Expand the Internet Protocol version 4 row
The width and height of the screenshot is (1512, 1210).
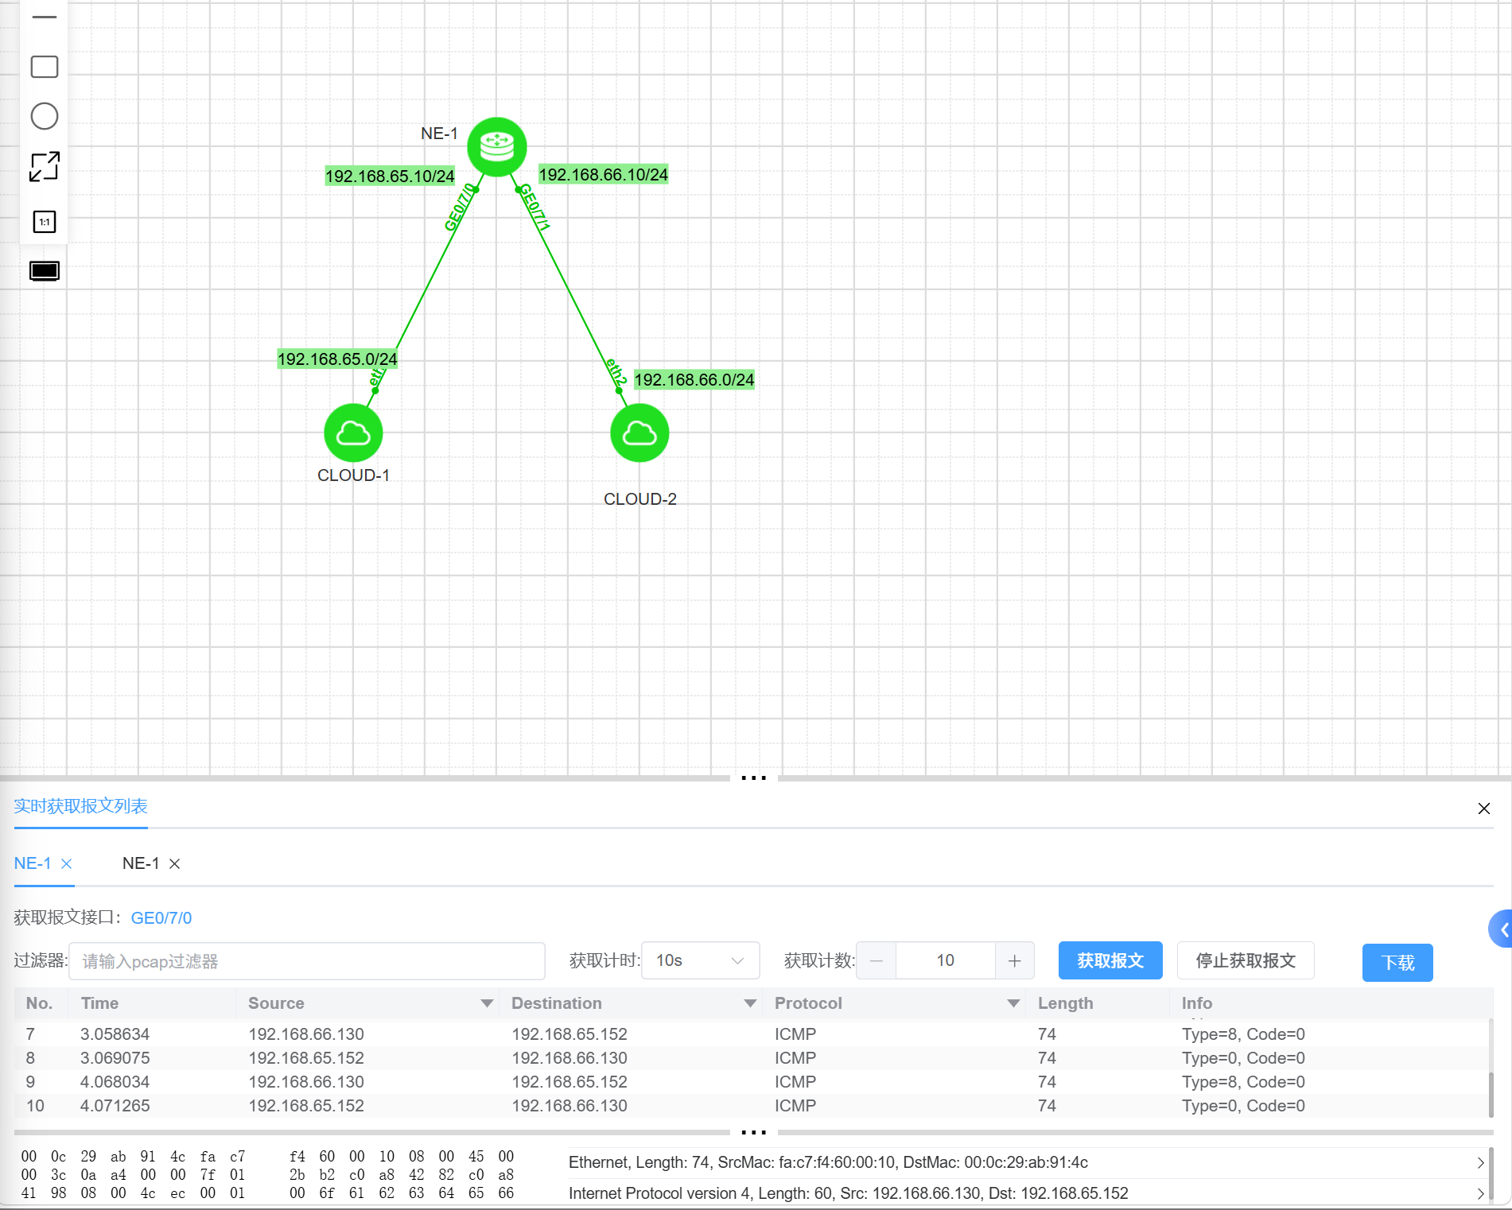[1480, 1193]
